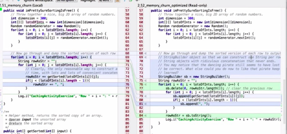Select the 2.52_memory_churn_optimized (Read-only) pane title
Screen dimensions: 287x134
(x=172, y=6)
